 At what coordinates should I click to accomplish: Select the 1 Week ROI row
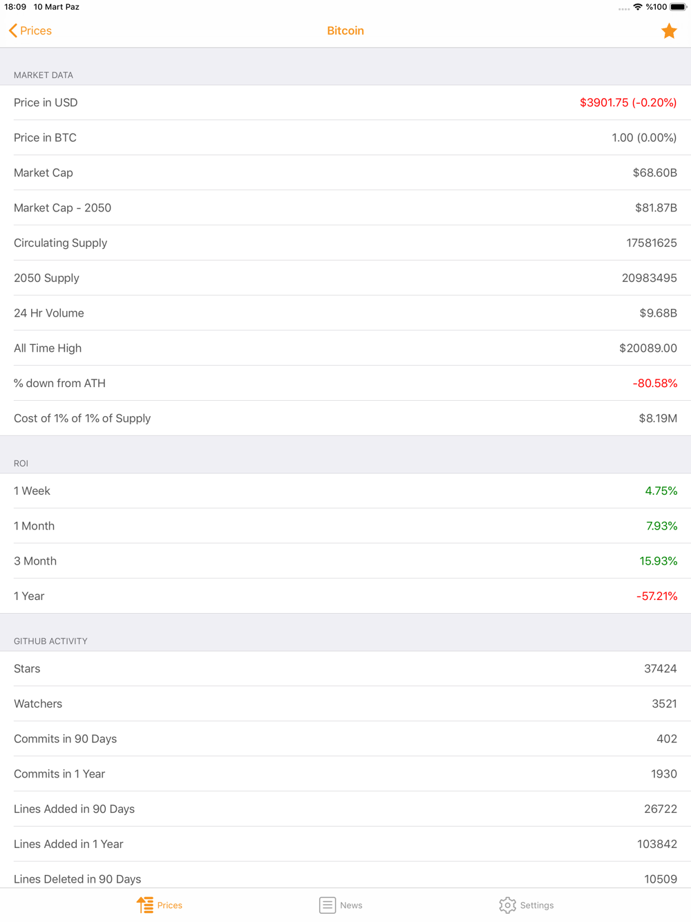point(345,491)
